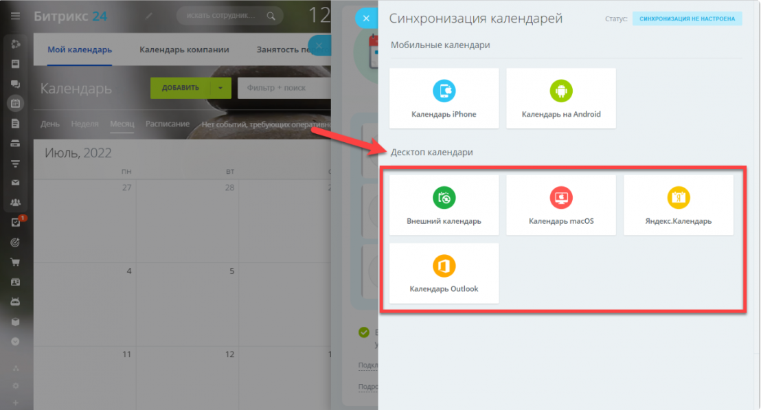Select the Неделя view
This screenshot has height=410, width=761.
pos(85,124)
